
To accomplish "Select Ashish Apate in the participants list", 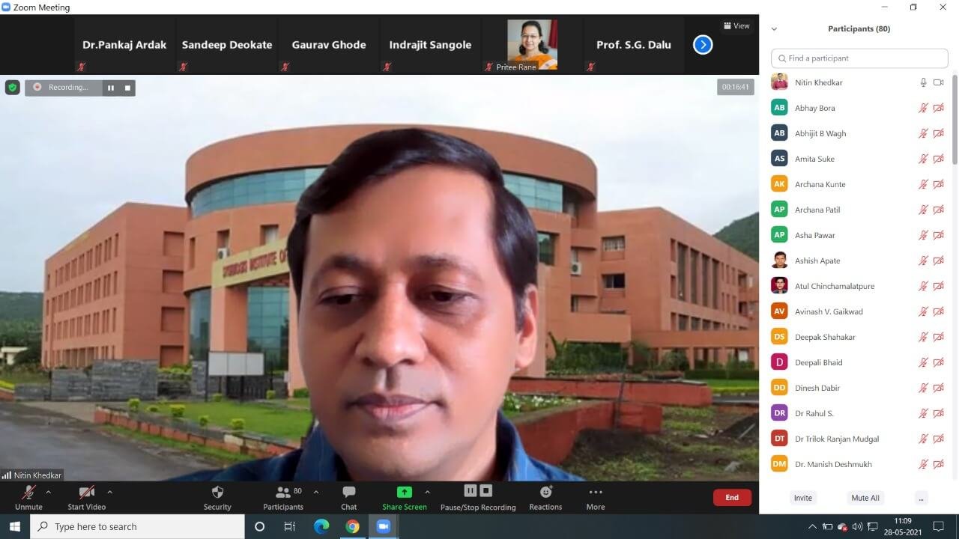I will tap(859, 261).
